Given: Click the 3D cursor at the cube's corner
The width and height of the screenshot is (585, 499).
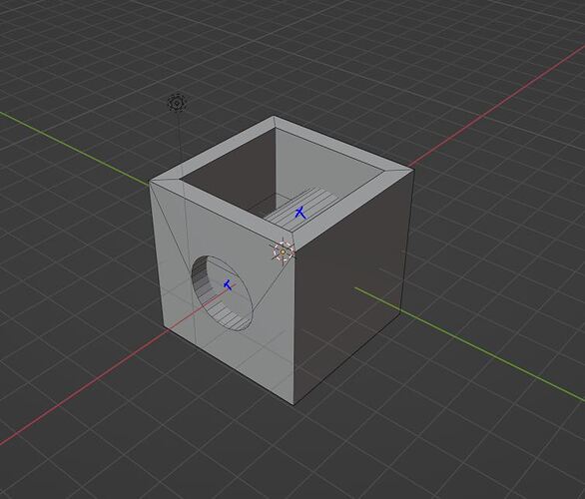Looking at the screenshot, I should (x=283, y=252).
